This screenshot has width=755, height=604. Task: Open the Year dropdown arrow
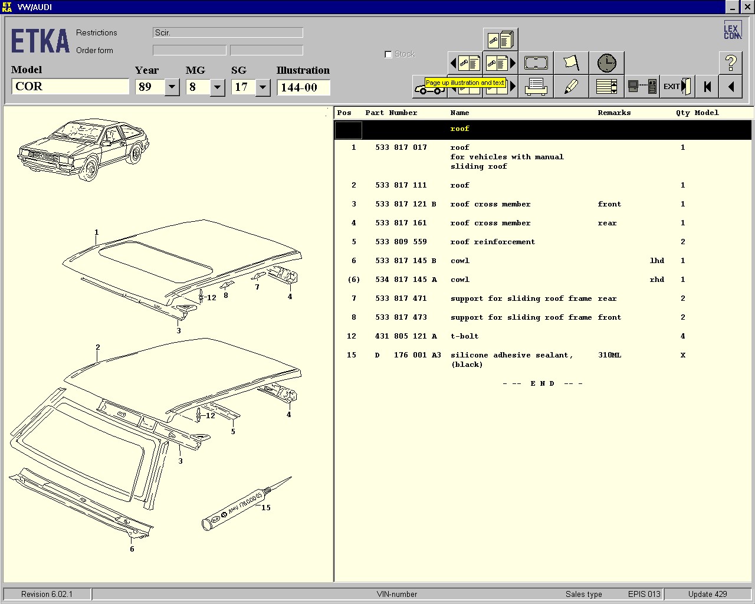172,87
